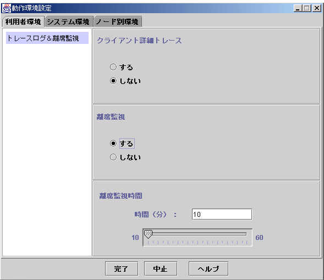This screenshot has width=324, height=280.
Task: Click the 中止 button
Action: (161, 268)
